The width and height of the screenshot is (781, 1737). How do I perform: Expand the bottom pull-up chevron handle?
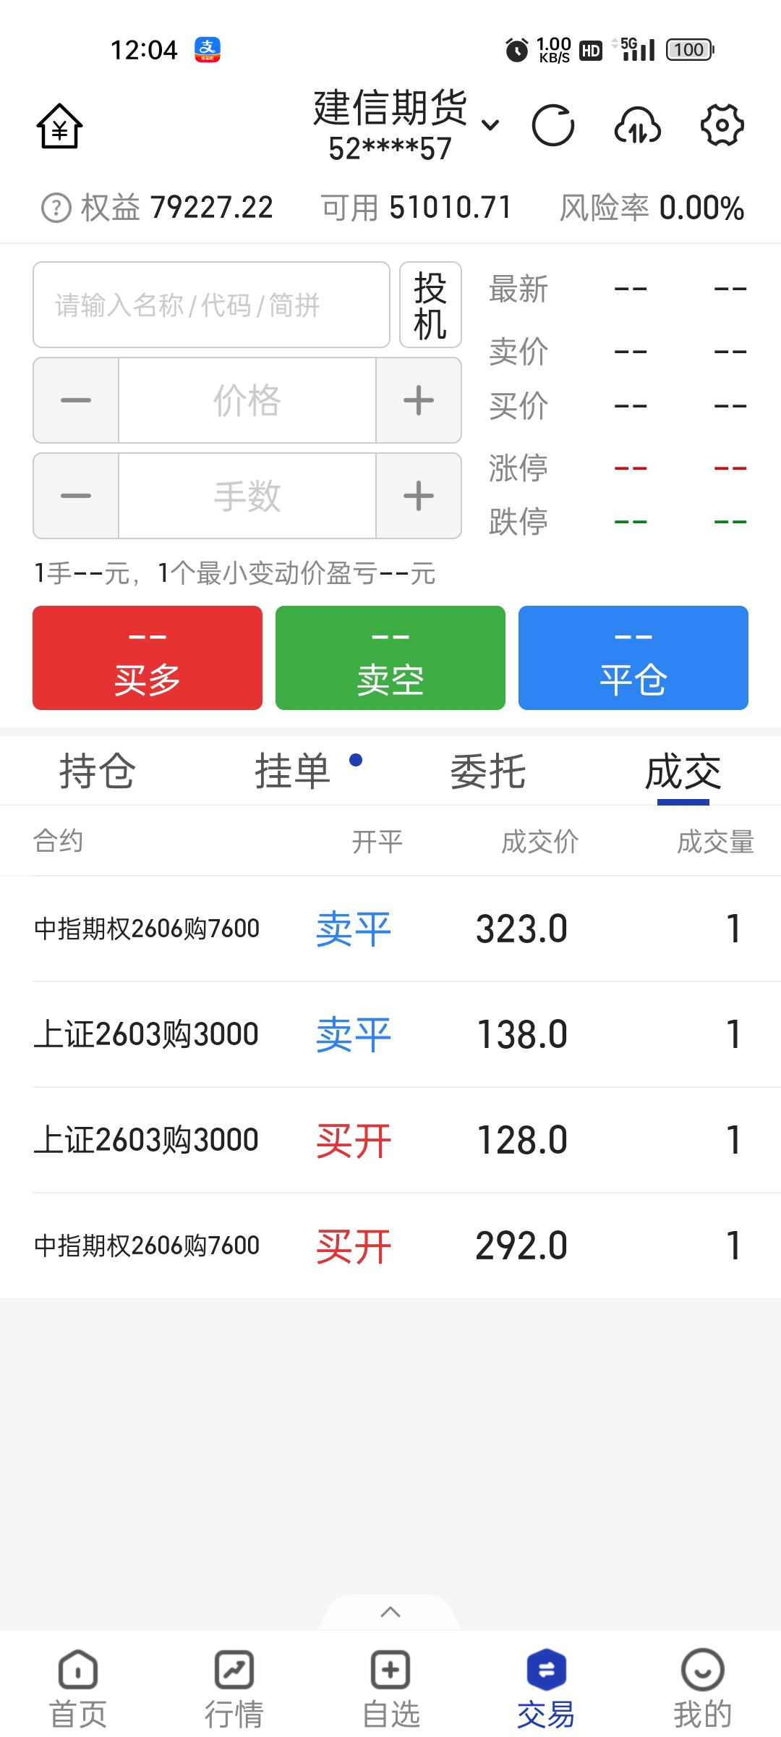point(390,1612)
